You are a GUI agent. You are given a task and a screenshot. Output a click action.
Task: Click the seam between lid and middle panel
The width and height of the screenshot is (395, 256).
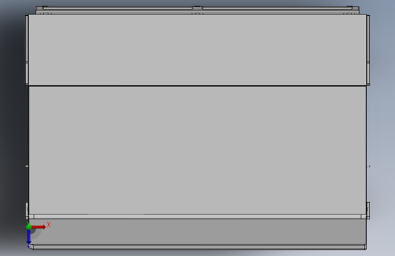[198, 86]
